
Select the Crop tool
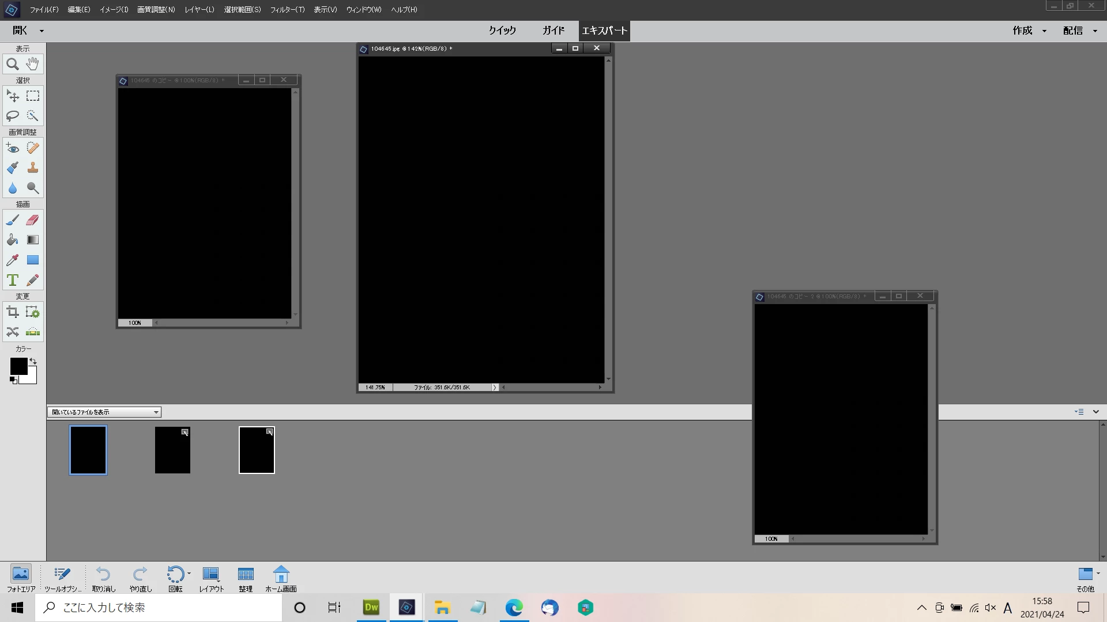tap(12, 312)
